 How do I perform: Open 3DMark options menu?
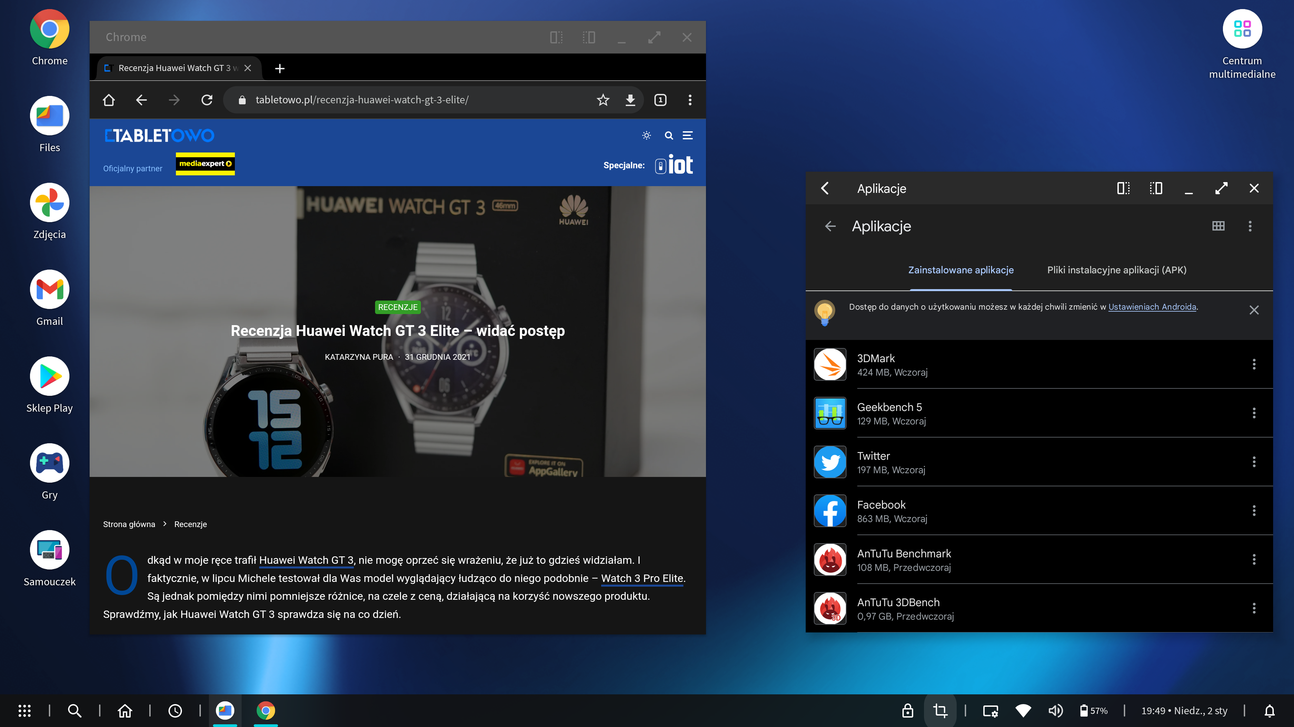[x=1254, y=364]
